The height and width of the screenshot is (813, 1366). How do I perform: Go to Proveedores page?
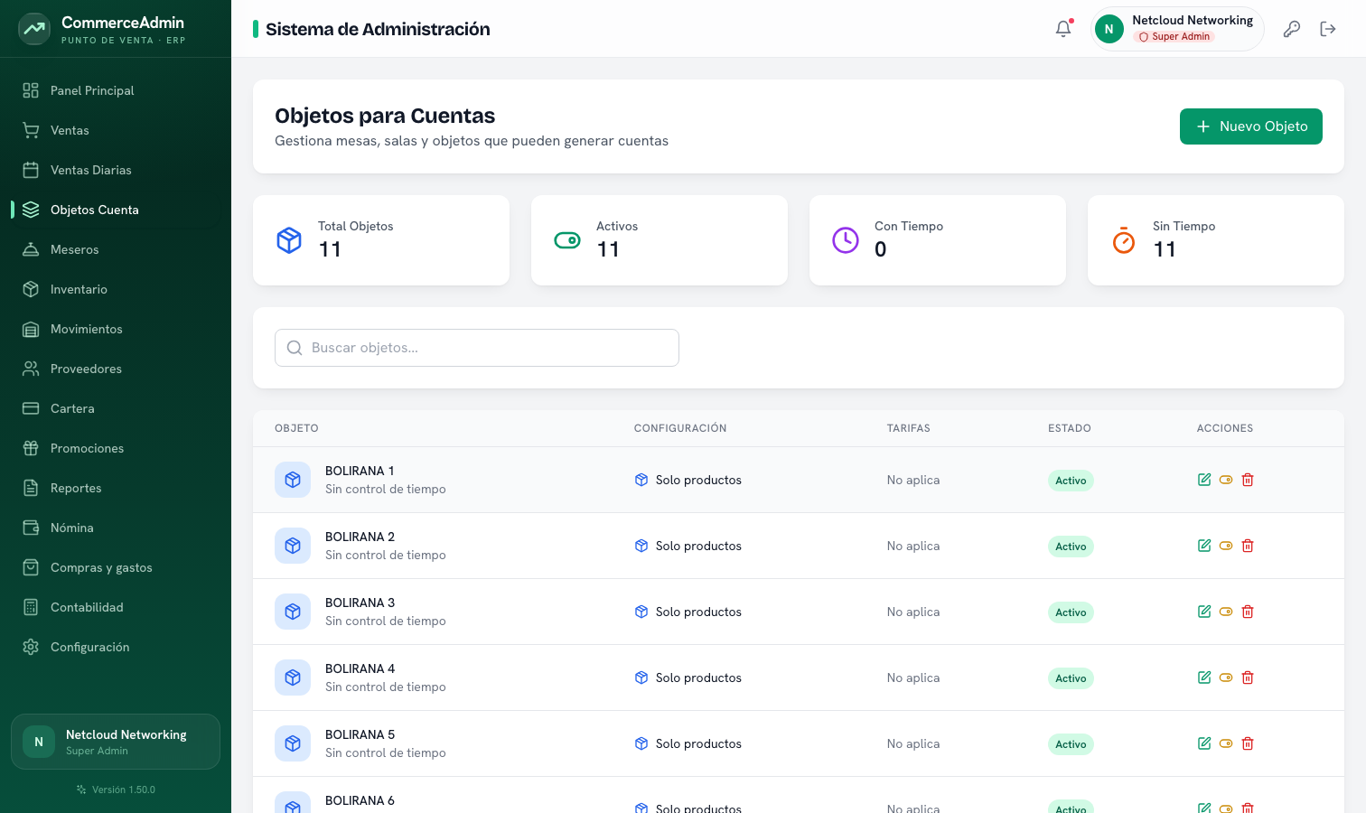[x=116, y=369]
